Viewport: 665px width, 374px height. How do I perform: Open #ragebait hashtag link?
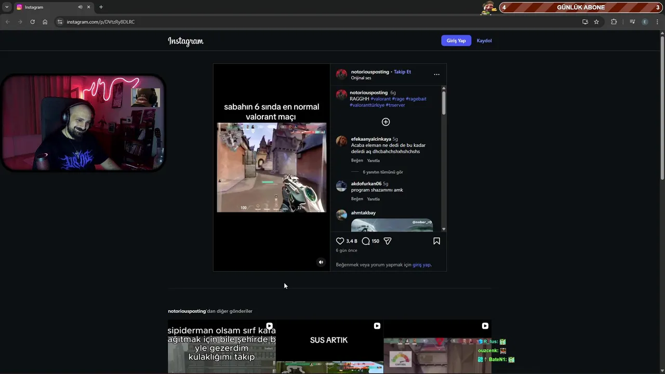coord(416,99)
